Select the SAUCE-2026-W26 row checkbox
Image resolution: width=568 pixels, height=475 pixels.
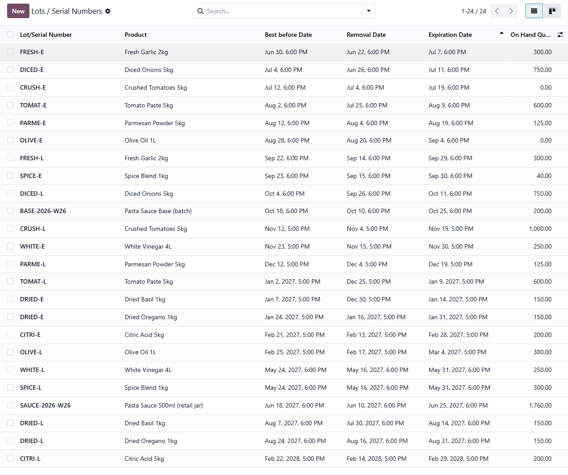[x=10, y=405]
